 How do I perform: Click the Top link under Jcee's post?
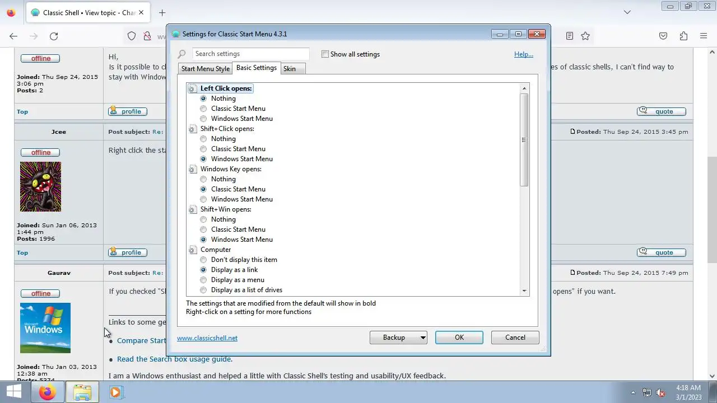pyautogui.click(x=22, y=253)
